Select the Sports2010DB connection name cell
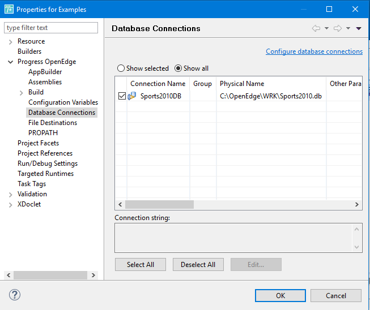The image size is (370, 310). tap(161, 96)
